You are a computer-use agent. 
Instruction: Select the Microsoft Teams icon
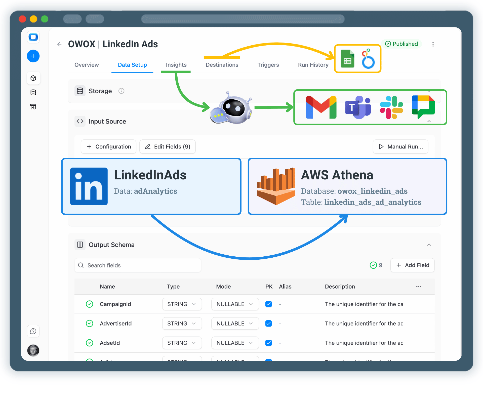(x=358, y=107)
